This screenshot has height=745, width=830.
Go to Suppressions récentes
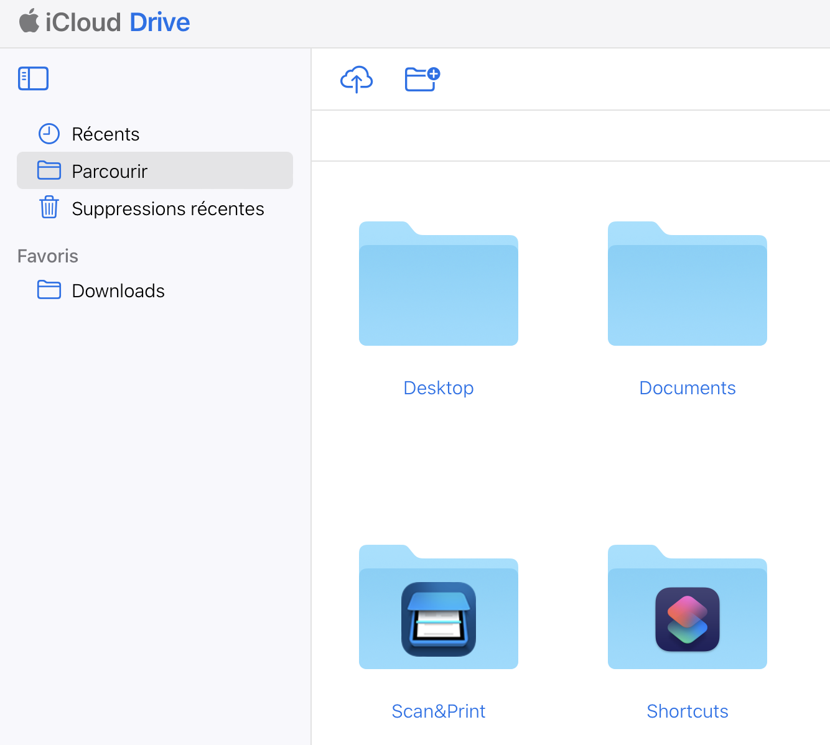pyautogui.click(x=167, y=209)
